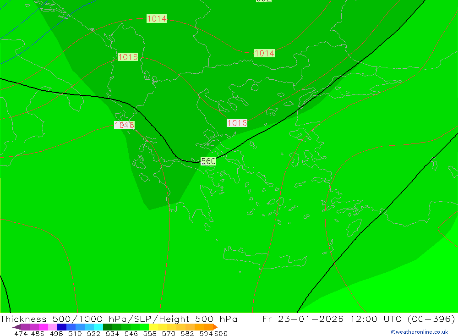The image size is (458, 336).
Task: Click the legend value 498
Action: (x=56, y=334)
